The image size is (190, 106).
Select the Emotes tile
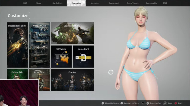pos(72,80)
